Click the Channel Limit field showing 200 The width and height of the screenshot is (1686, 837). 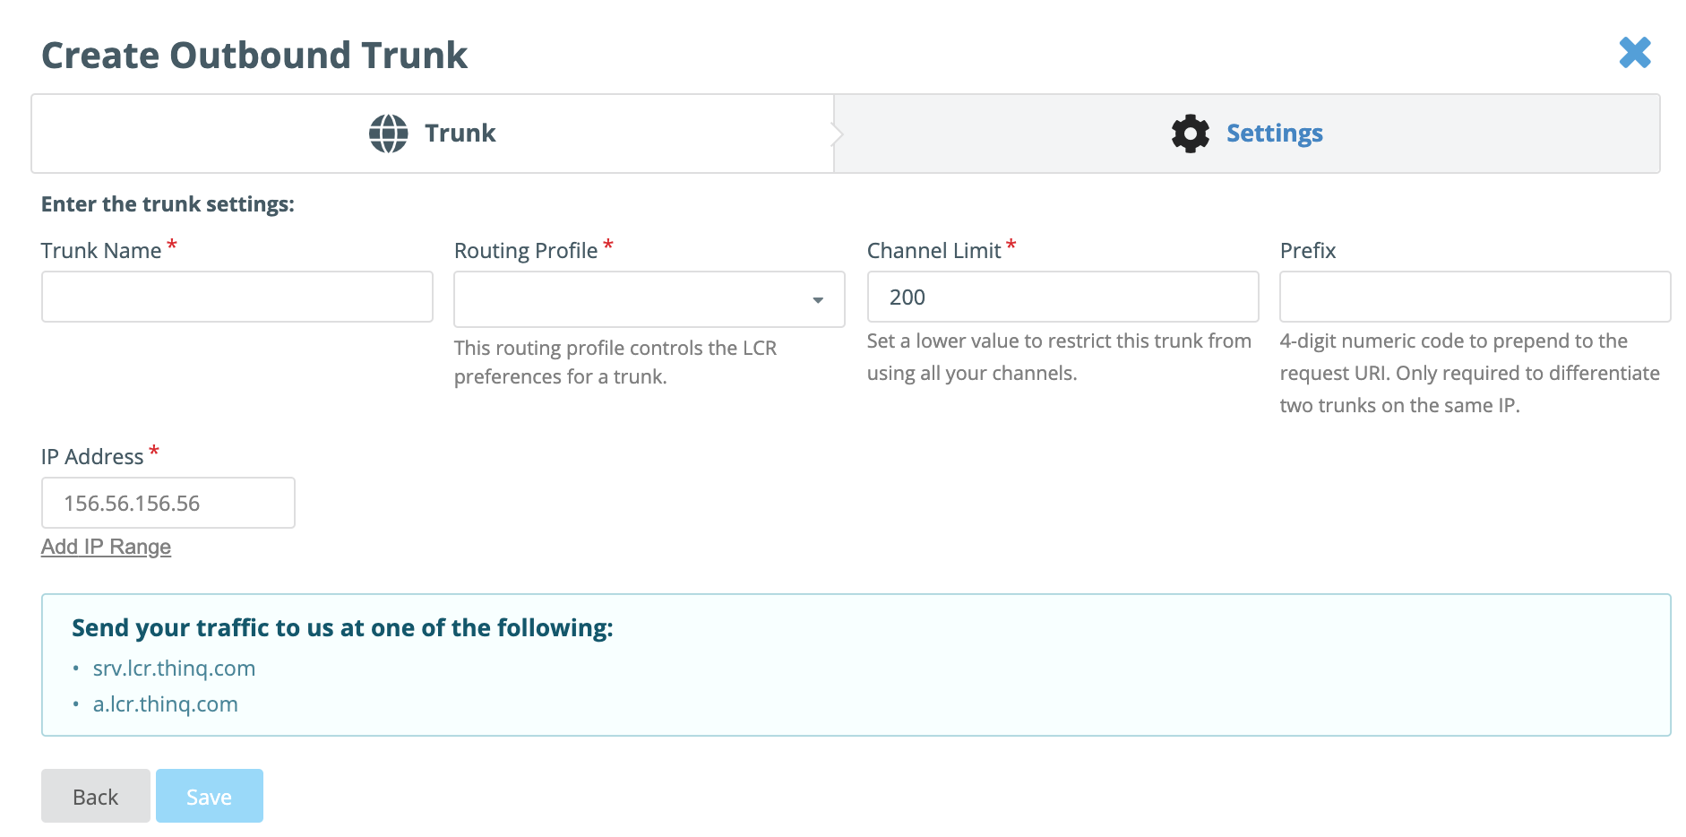(1062, 297)
